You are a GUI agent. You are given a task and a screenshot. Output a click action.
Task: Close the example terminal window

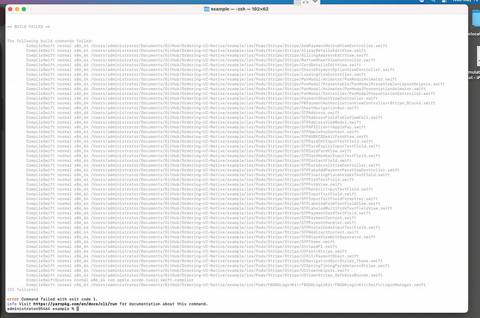click(10, 9)
